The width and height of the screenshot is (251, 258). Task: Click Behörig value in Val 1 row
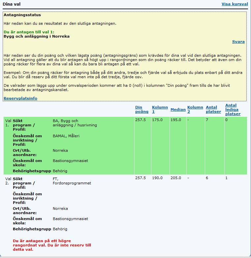60,171
